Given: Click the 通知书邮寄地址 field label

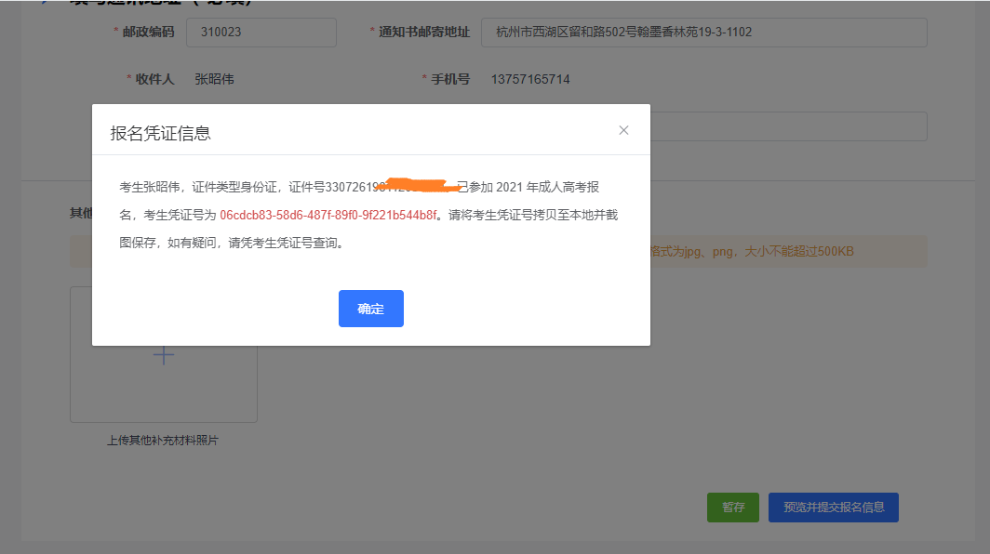Looking at the screenshot, I should tap(423, 33).
